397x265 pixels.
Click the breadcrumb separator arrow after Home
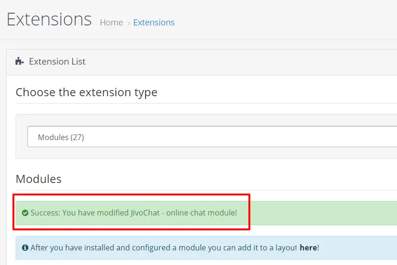129,23
